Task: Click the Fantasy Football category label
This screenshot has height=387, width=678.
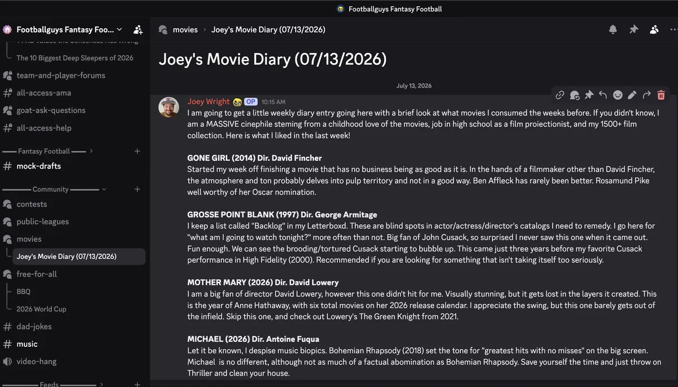Action: [x=44, y=151]
